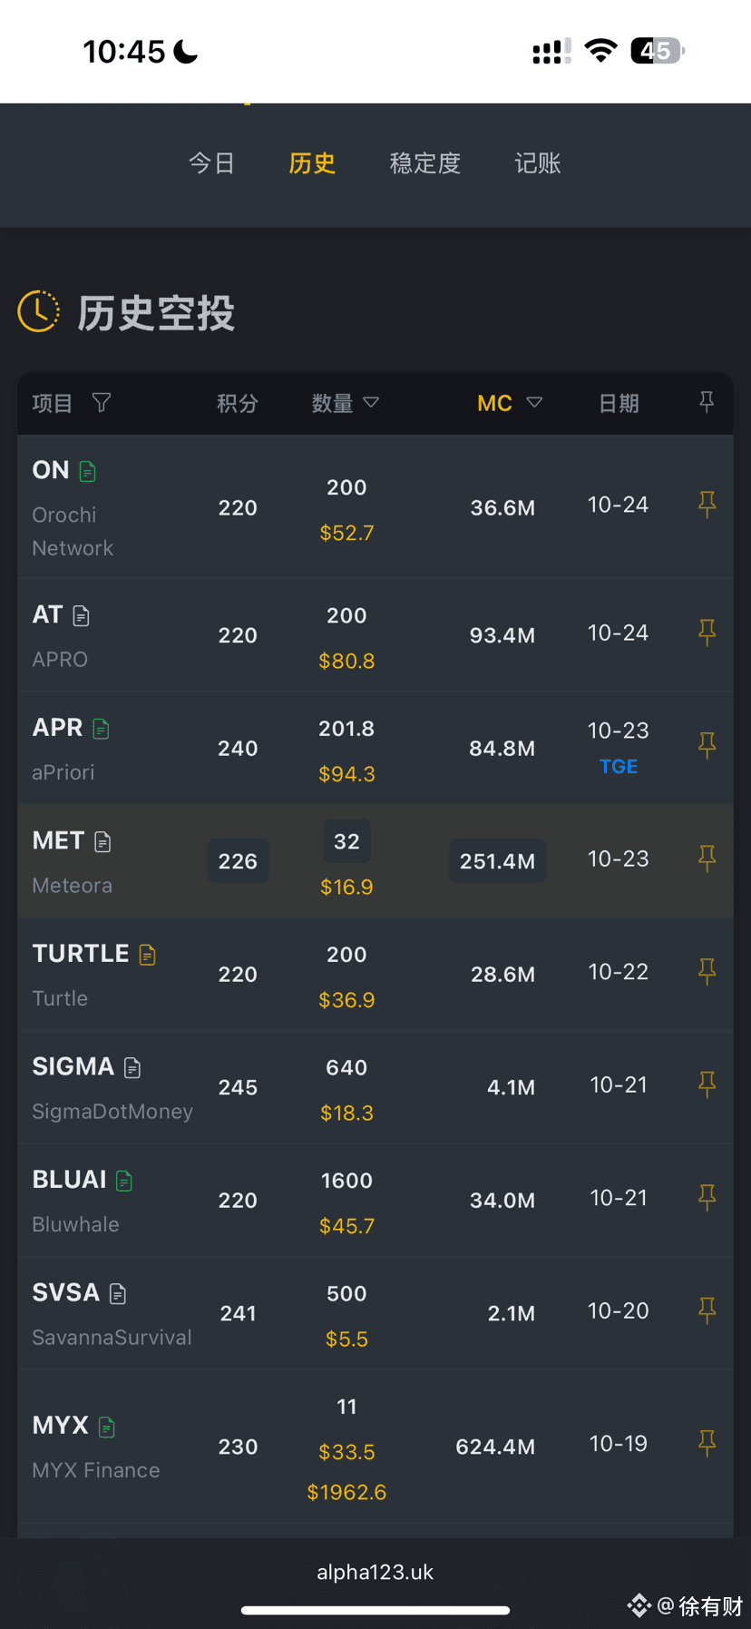Sort by the 日期 column header
This screenshot has width=751, height=1629.
point(619,403)
